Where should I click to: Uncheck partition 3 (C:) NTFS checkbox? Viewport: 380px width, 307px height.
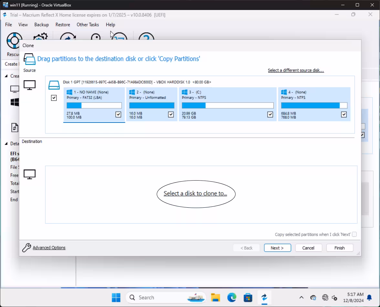(x=270, y=114)
